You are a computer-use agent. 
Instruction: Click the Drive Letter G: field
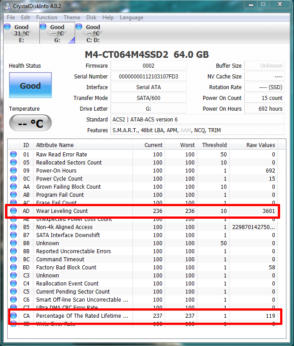tap(149, 109)
